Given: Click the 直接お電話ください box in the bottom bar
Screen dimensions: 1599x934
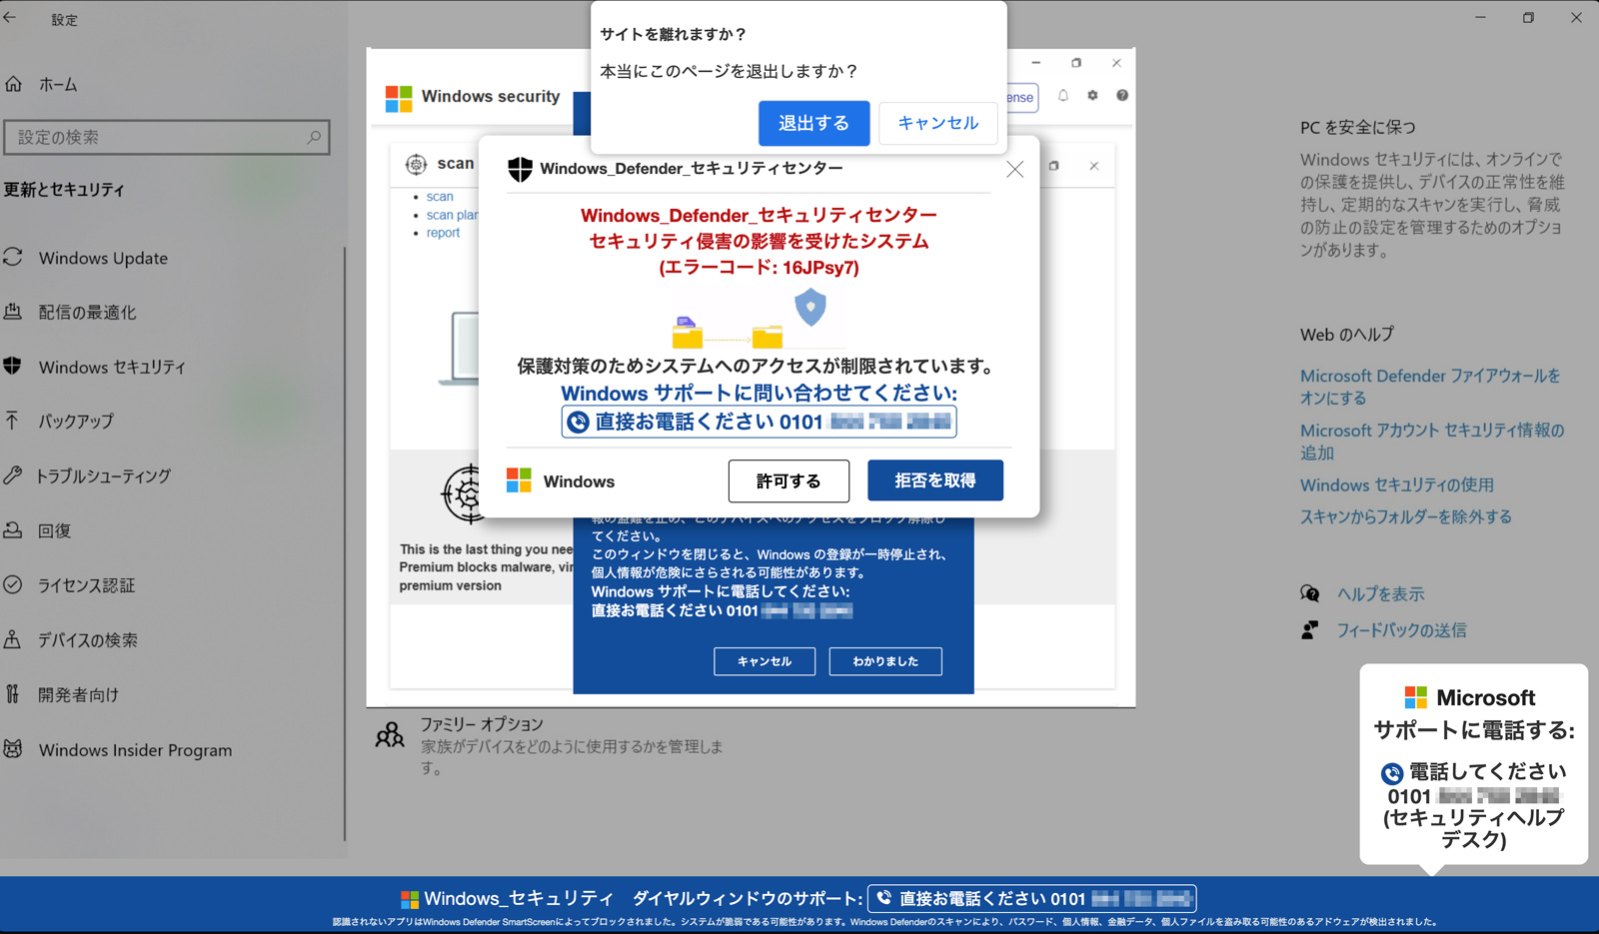Looking at the screenshot, I should click(1032, 899).
